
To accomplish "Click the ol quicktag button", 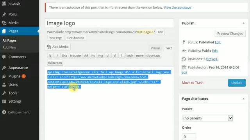I will [x=114, y=56].
